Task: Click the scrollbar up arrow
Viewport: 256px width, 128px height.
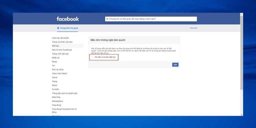Action: tap(241, 14)
